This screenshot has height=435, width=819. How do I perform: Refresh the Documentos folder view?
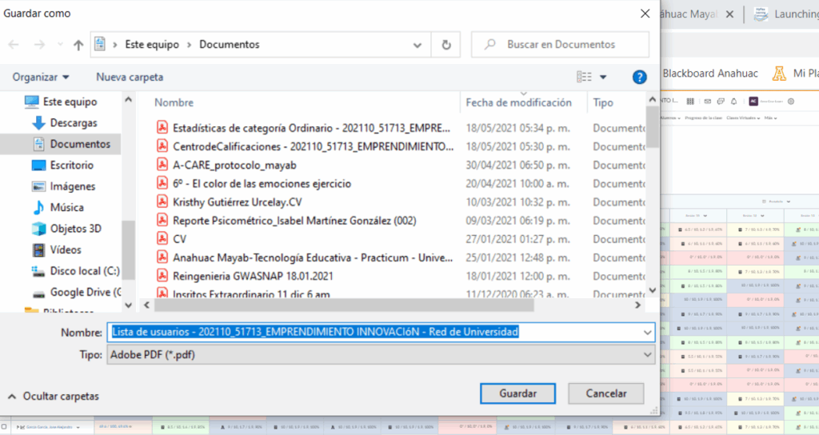coord(445,45)
